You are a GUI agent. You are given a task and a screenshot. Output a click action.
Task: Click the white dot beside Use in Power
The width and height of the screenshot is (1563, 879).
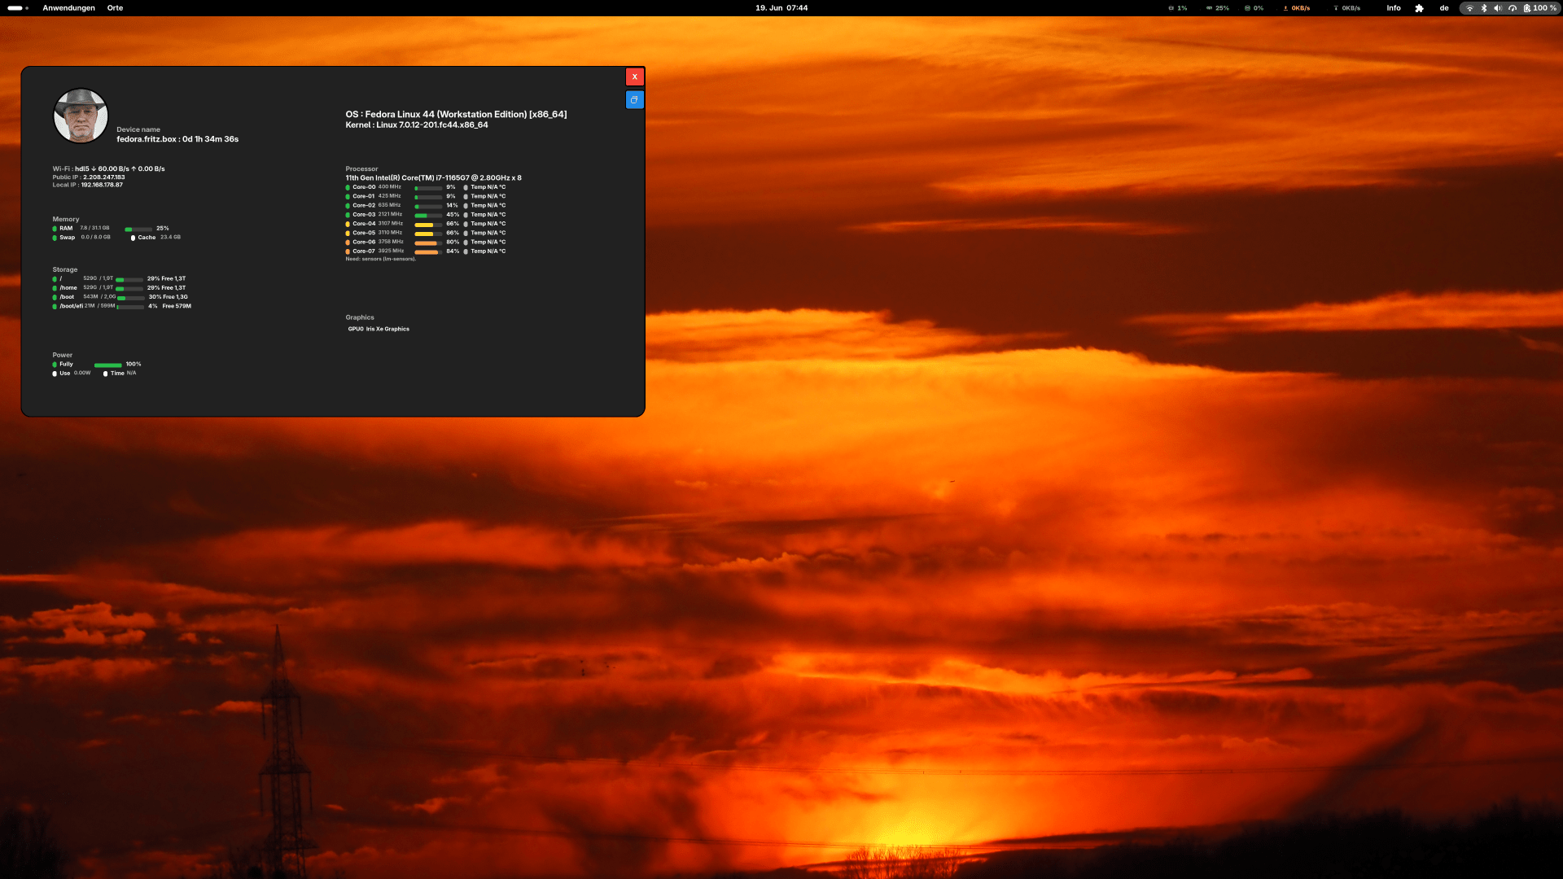tap(55, 374)
